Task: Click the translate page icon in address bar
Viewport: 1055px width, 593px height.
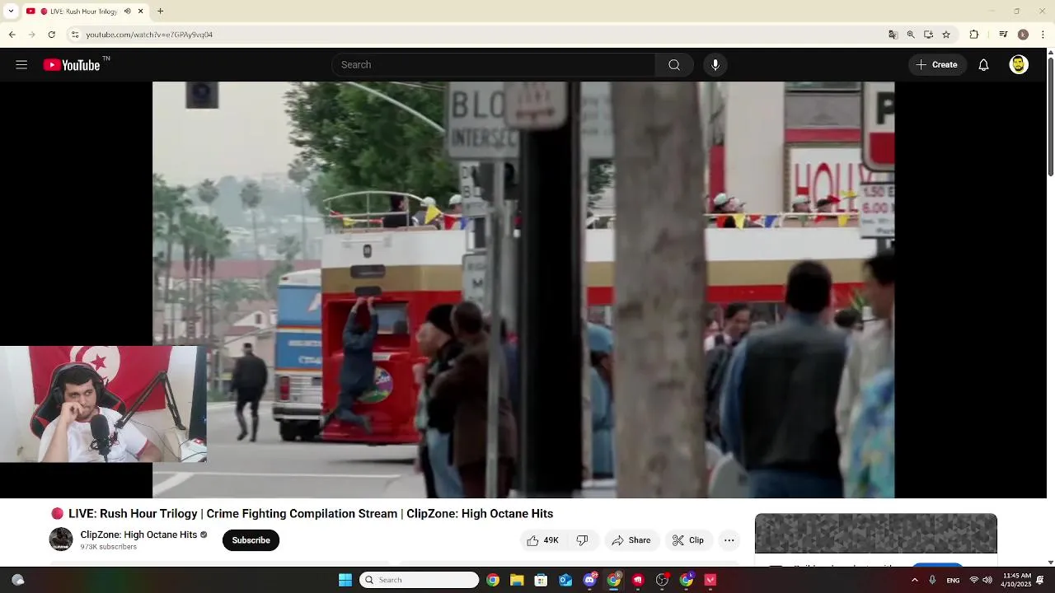Action: 893,35
